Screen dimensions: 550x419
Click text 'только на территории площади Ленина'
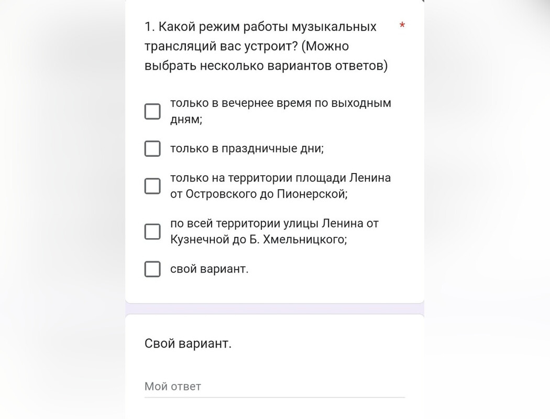tap(281, 178)
